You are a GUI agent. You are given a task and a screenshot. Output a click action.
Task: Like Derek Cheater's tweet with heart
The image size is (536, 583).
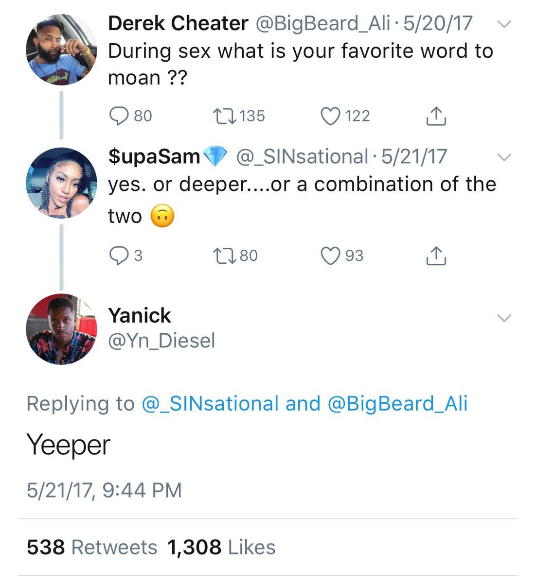point(331,116)
